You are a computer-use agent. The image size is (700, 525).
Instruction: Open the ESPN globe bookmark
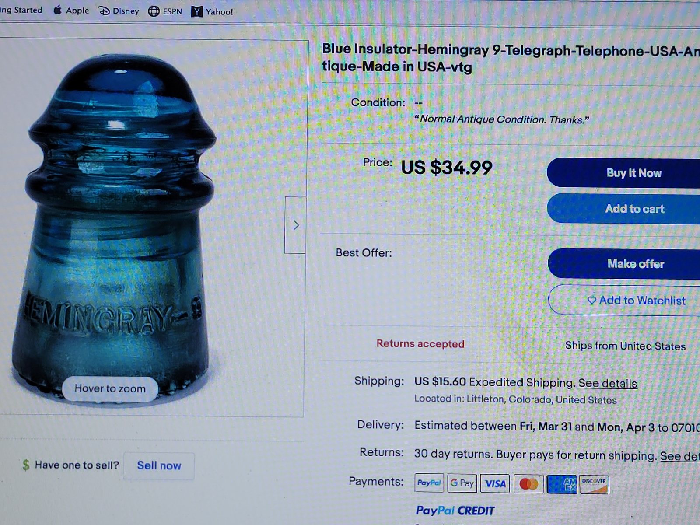tap(154, 11)
